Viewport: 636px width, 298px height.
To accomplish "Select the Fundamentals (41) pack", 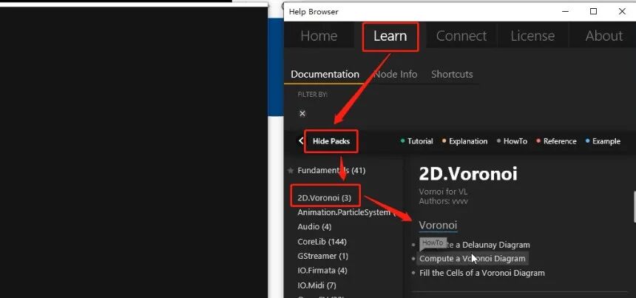I will [331, 170].
